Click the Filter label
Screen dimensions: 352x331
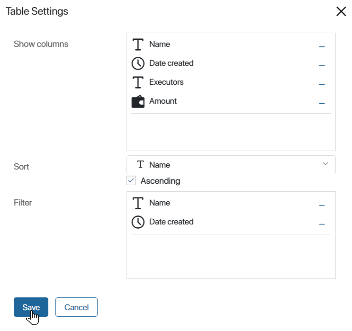[x=23, y=202]
